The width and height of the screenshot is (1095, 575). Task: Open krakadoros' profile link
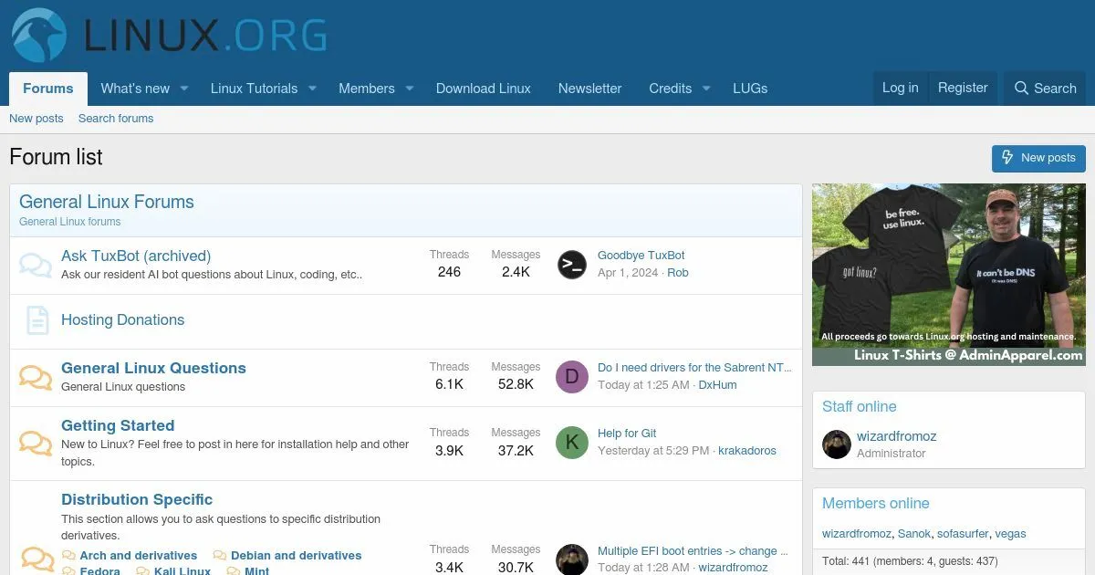[x=747, y=451]
